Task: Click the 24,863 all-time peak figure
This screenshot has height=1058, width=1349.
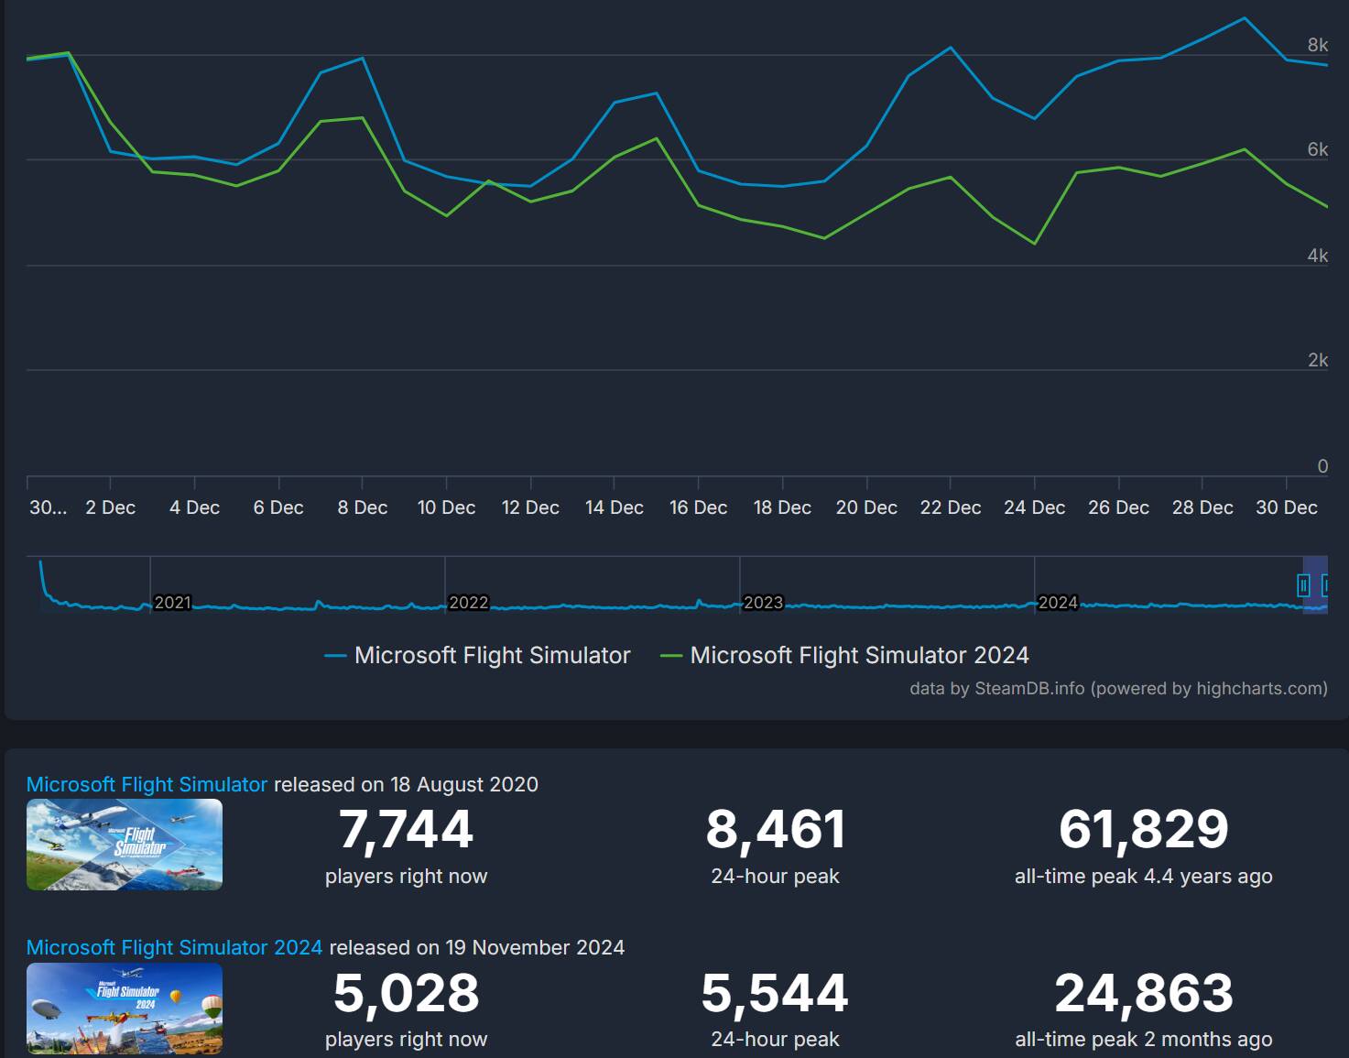Action: 1144,993
